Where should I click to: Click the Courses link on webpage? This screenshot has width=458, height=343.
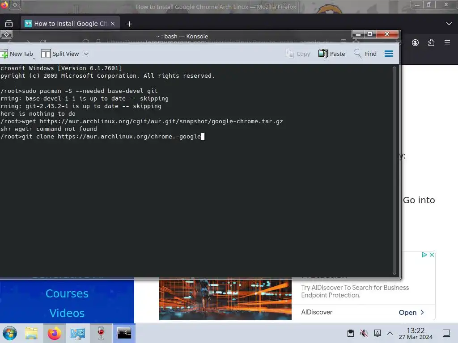(x=67, y=293)
